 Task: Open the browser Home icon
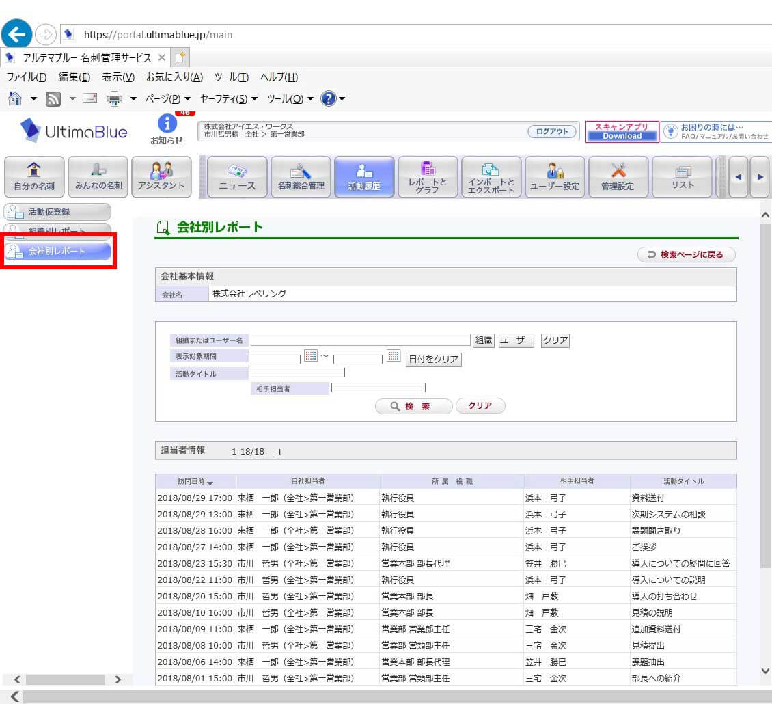[x=15, y=98]
